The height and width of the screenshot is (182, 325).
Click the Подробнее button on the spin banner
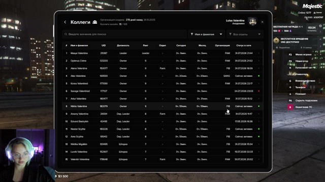[x=283, y=48]
